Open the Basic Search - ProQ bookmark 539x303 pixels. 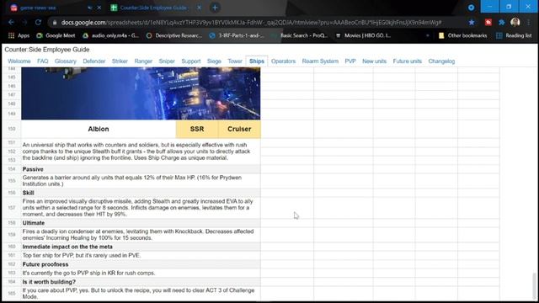[299, 35]
